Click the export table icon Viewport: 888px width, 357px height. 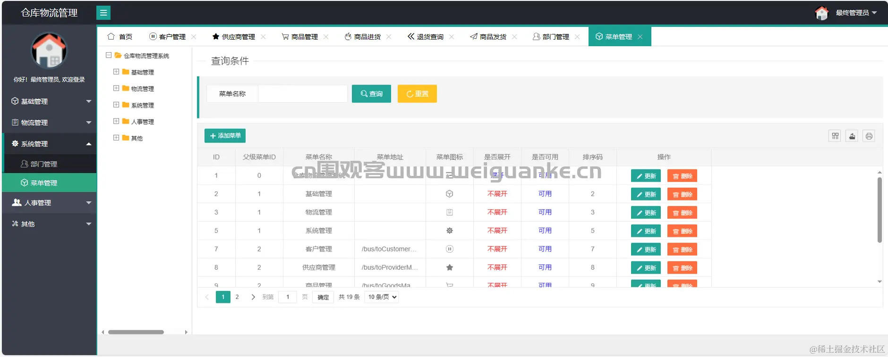(x=852, y=136)
